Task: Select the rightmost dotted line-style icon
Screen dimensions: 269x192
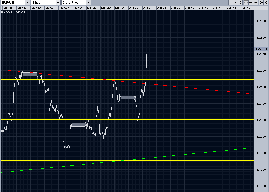Action: pos(255,2)
